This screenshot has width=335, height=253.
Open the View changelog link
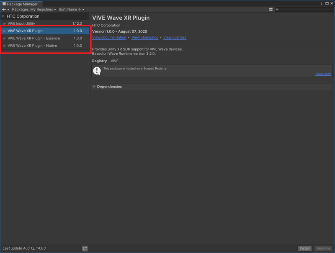click(x=145, y=37)
